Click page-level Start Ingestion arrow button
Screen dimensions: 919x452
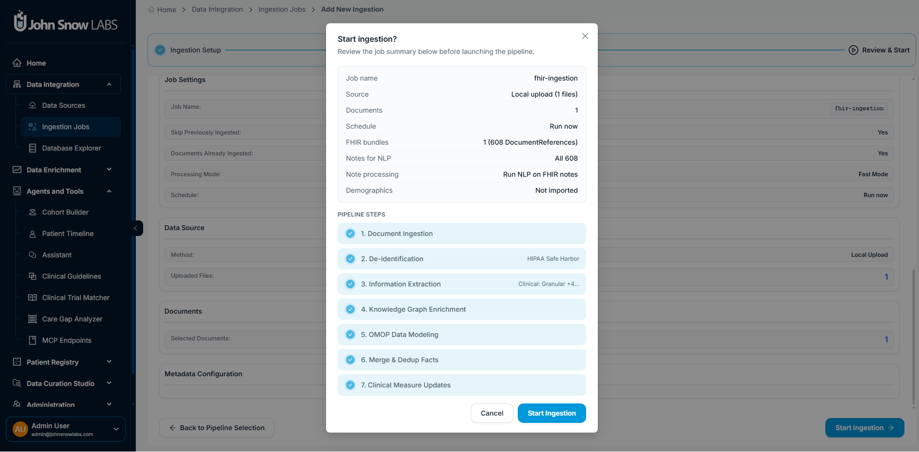click(x=865, y=428)
